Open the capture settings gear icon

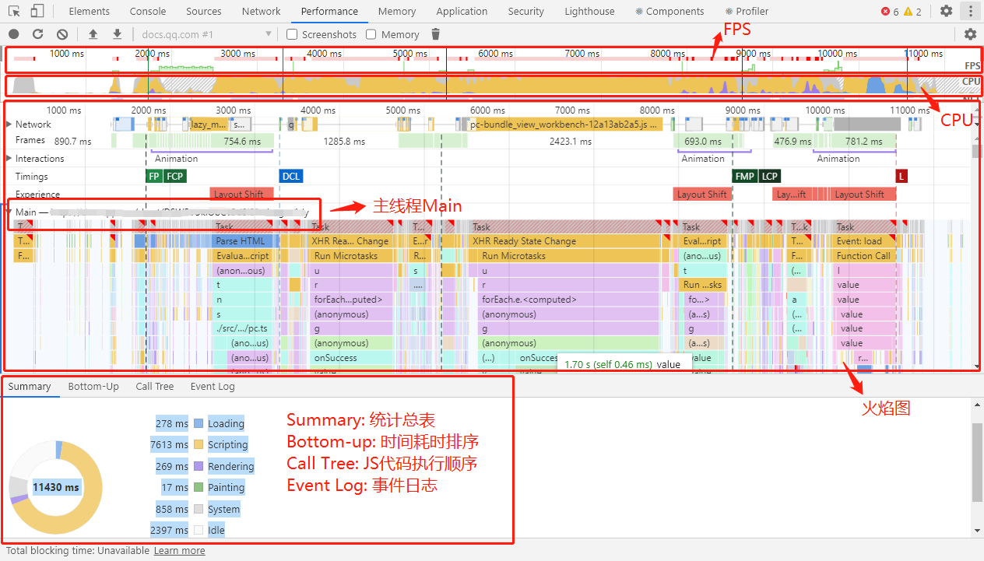tap(970, 34)
